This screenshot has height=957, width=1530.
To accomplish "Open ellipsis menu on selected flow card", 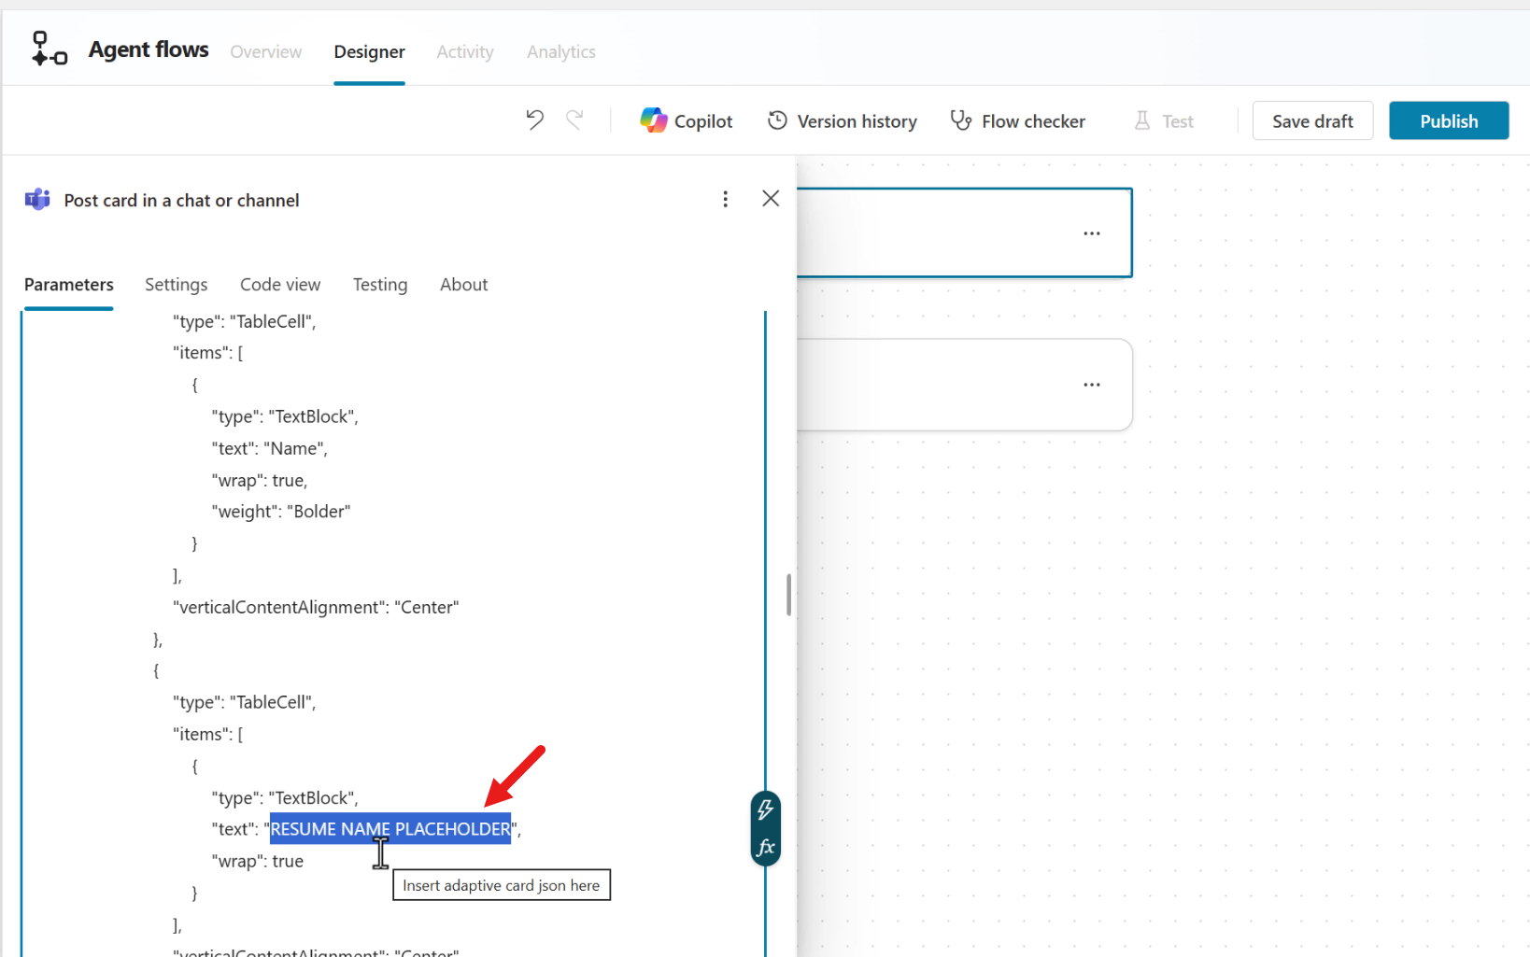I will click(x=1091, y=233).
